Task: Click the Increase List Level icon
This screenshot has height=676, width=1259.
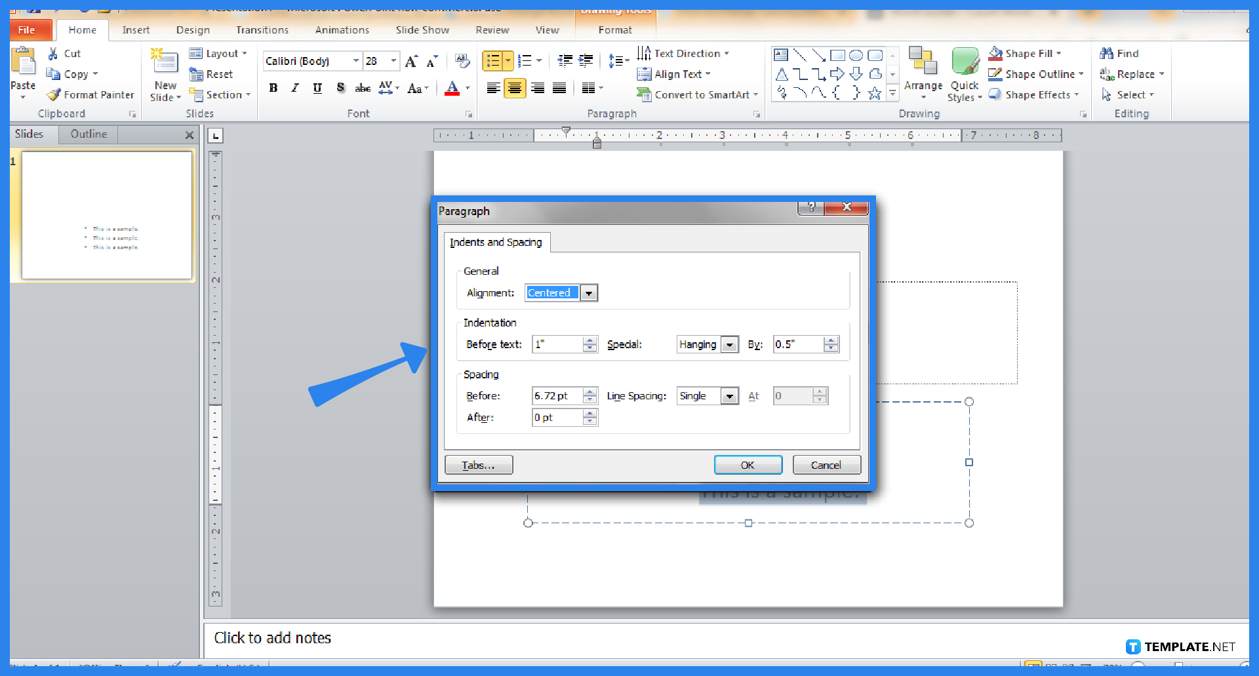Action: click(586, 61)
